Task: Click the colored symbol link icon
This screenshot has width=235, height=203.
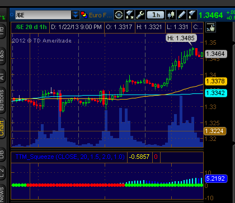Action: 84,15
